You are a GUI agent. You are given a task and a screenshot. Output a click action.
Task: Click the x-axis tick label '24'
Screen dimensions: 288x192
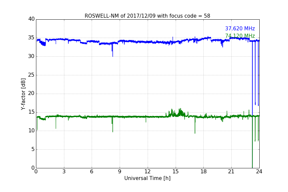point(259,172)
